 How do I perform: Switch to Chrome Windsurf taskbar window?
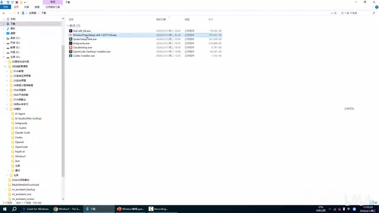[67, 209]
